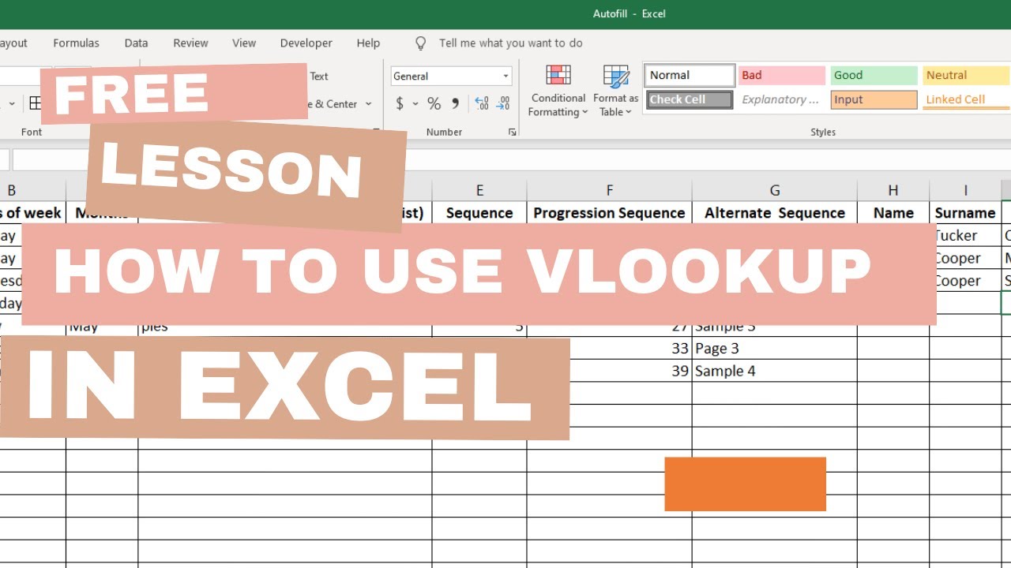The image size is (1011, 568).
Task: Choose the Explanatory text style
Action: (x=782, y=99)
